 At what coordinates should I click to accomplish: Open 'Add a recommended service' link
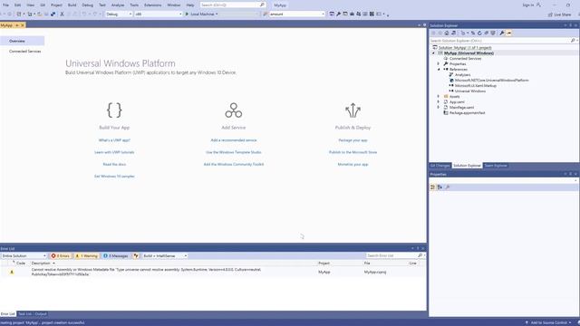click(234, 140)
